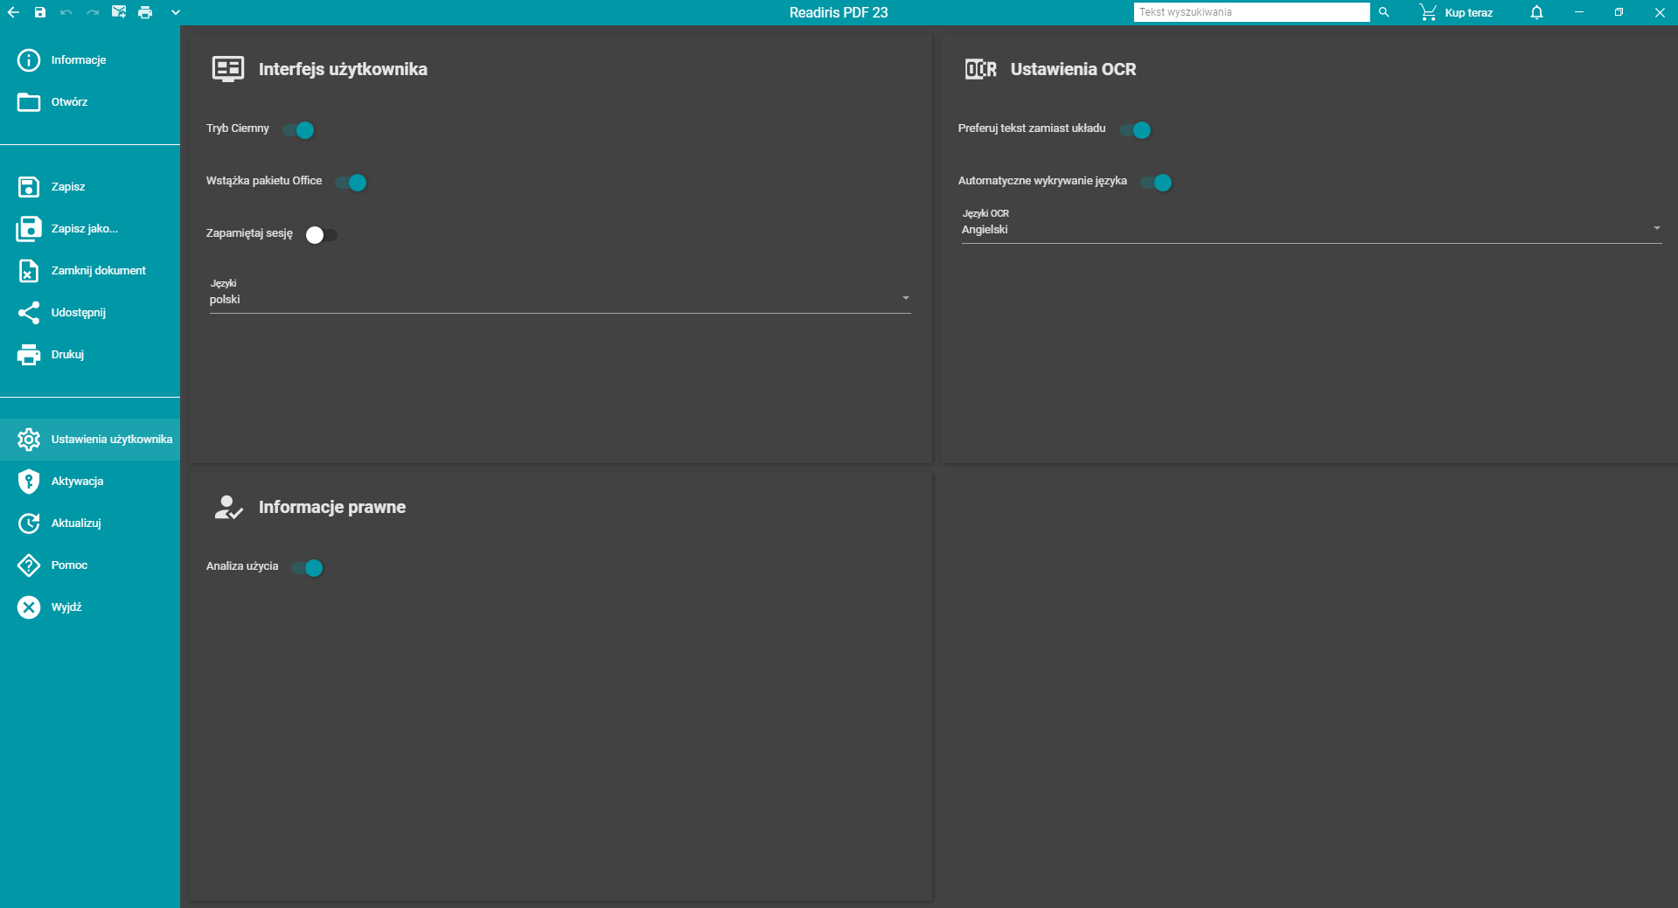Click the Aktualizuj refresh icon
This screenshot has height=908, width=1678.
click(x=29, y=523)
